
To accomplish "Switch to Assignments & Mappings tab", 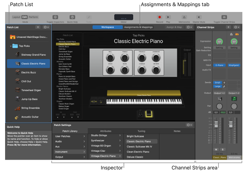I will click(138, 27).
